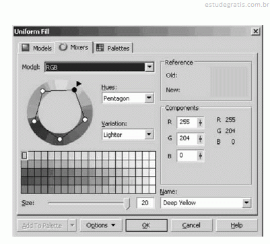
Task: Click the black triangle marker on the hue wheel
Action: point(79,84)
